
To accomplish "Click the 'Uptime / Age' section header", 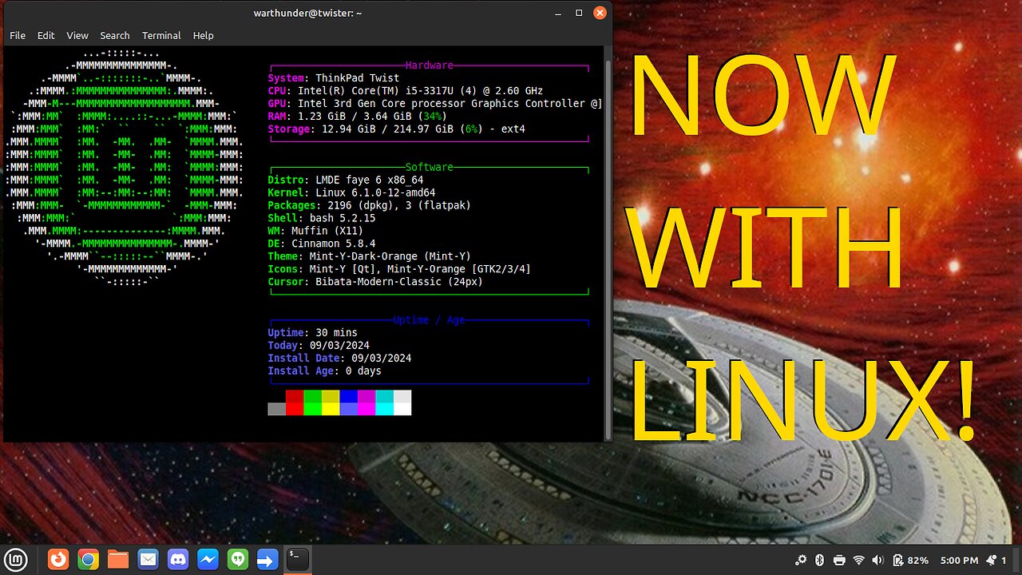I will (430, 319).
